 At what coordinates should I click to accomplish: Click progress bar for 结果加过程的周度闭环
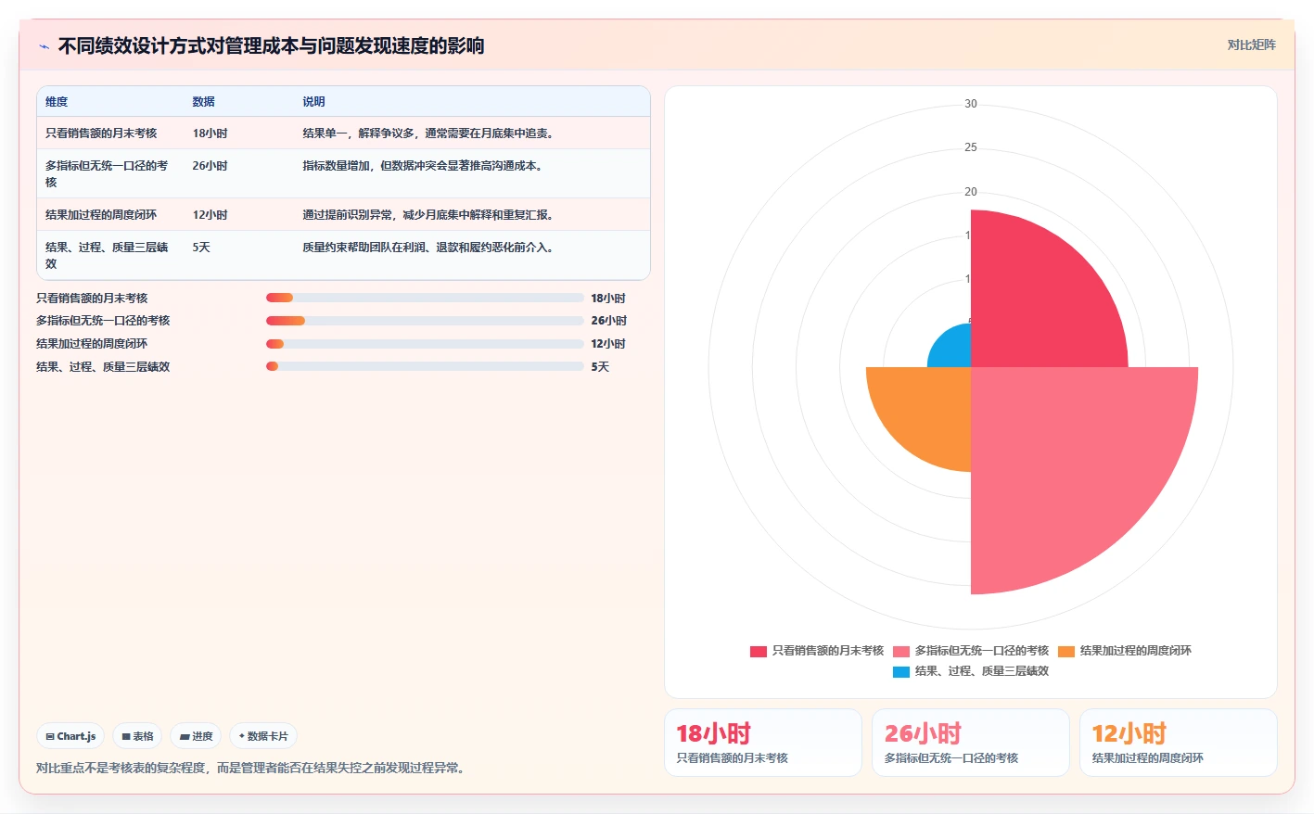click(425, 344)
